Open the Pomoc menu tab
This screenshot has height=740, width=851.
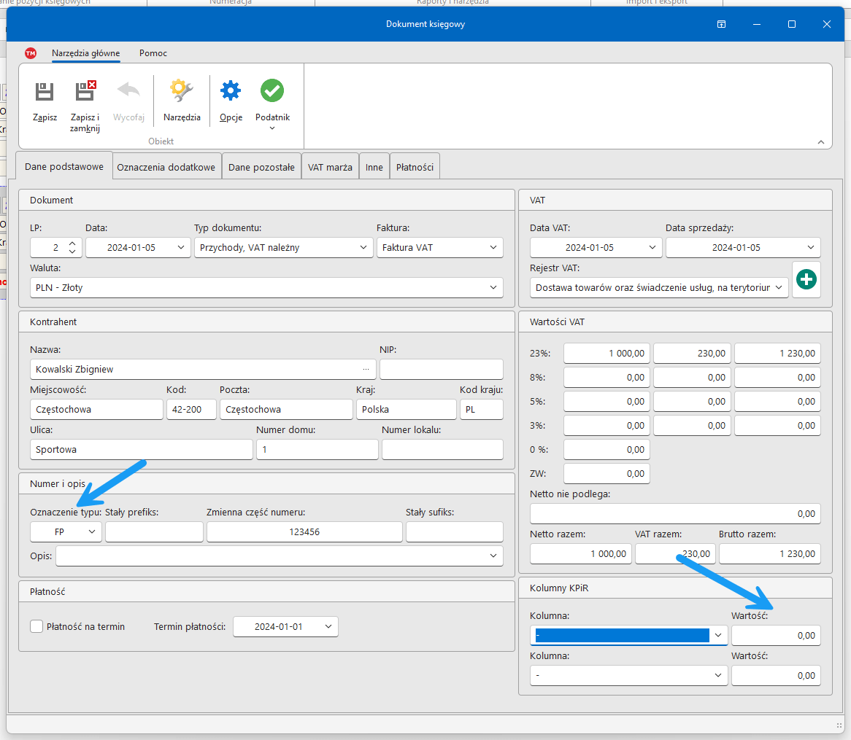point(153,53)
